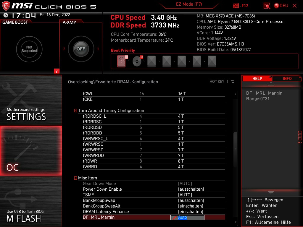Screen dimensions: 303x227
Task: Click the GAME BOOST Not Supported knob
Action: 29,49
